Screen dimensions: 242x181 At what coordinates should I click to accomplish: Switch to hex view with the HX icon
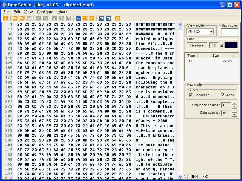(78, 18)
